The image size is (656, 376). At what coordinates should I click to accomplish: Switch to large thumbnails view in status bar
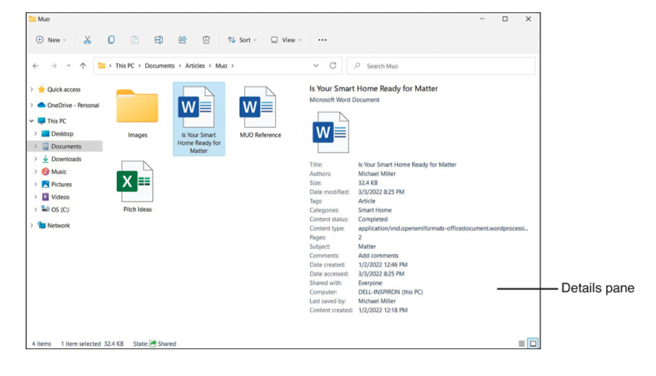coord(533,344)
